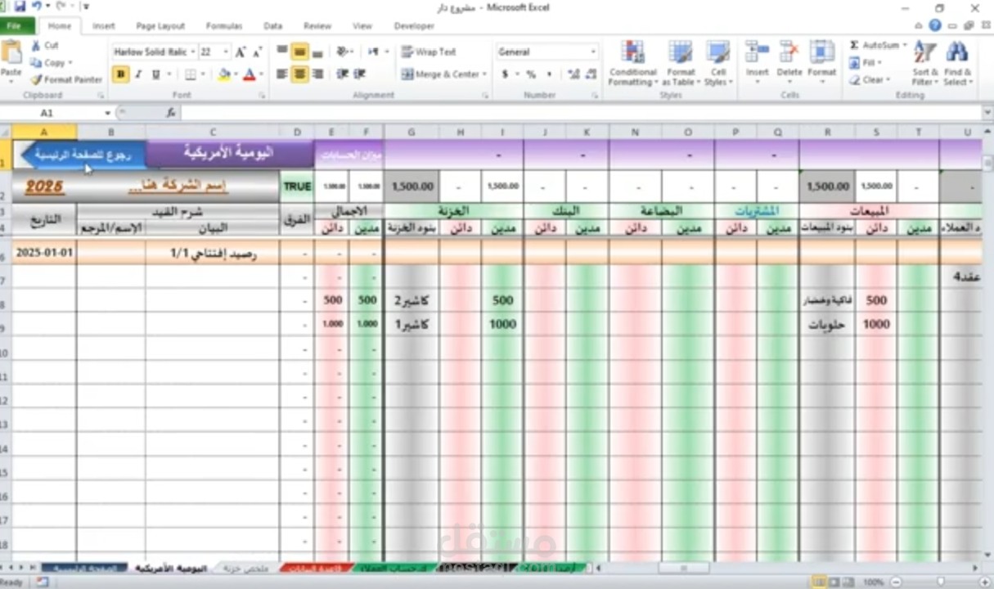Image resolution: width=994 pixels, height=589 pixels.
Task: Open Cell Styles gallery
Action: tap(717, 63)
